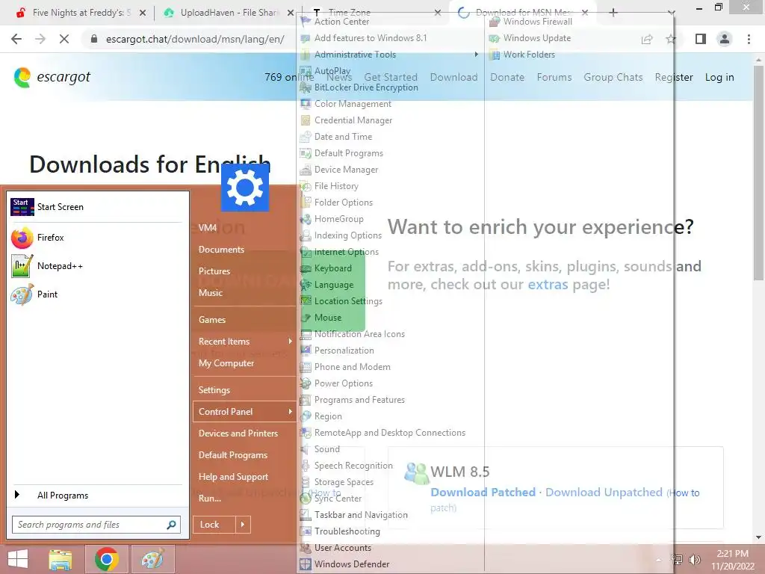This screenshot has width=765, height=574.
Task: Open the Start Screen entry
Action: [x=96, y=207]
